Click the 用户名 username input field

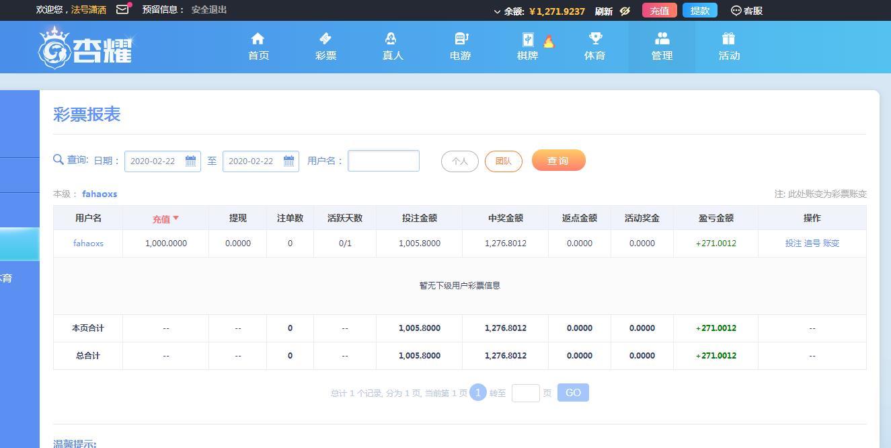[383, 161]
